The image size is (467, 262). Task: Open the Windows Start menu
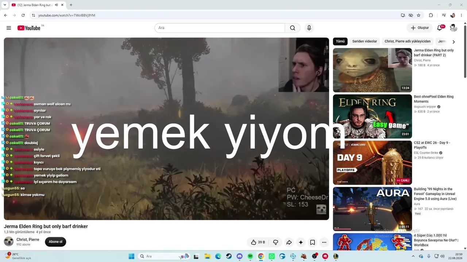[131, 256]
